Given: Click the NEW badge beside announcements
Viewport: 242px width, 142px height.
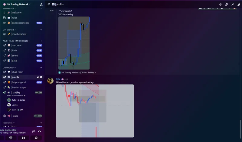Looking at the screenshot, I should click(39, 23).
